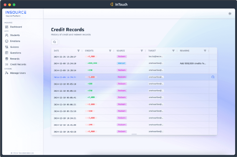This screenshot has width=237, height=157.
Task: Click the search button above the table
Action: (54, 42)
